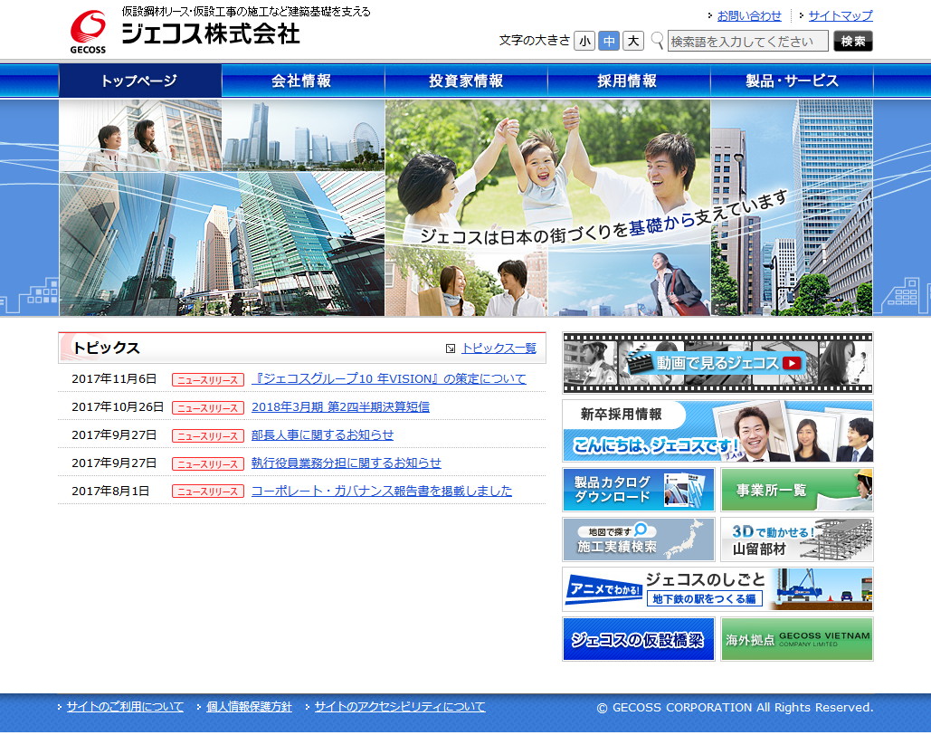Click the search text field

coord(747,41)
